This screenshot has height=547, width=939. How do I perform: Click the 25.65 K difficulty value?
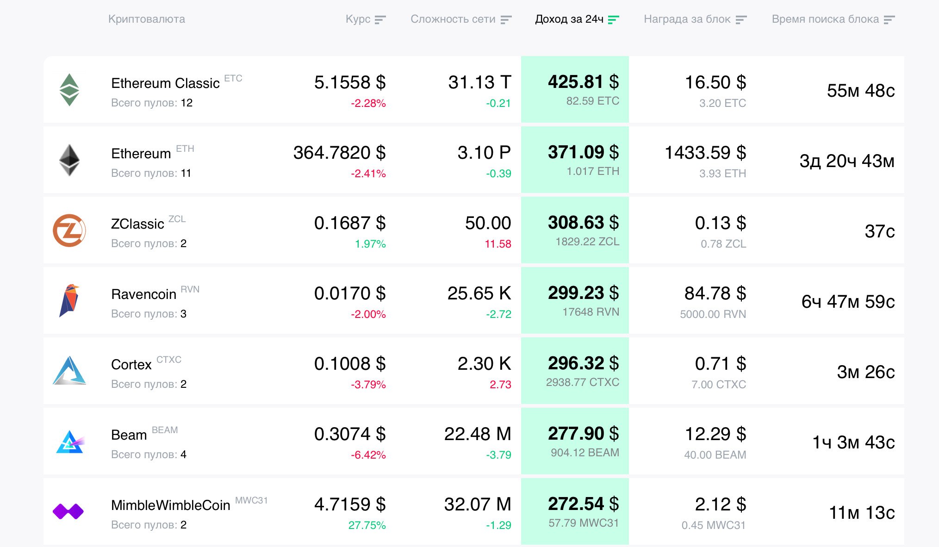click(x=479, y=293)
